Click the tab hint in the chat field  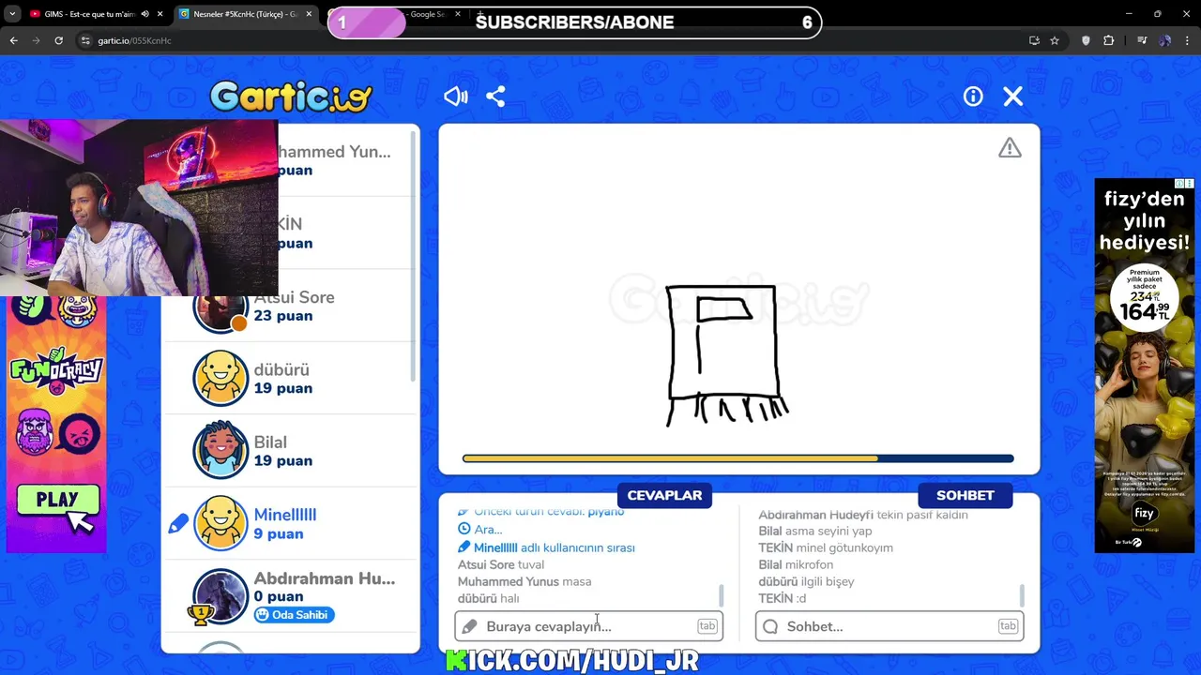pyautogui.click(x=1008, y=626)
